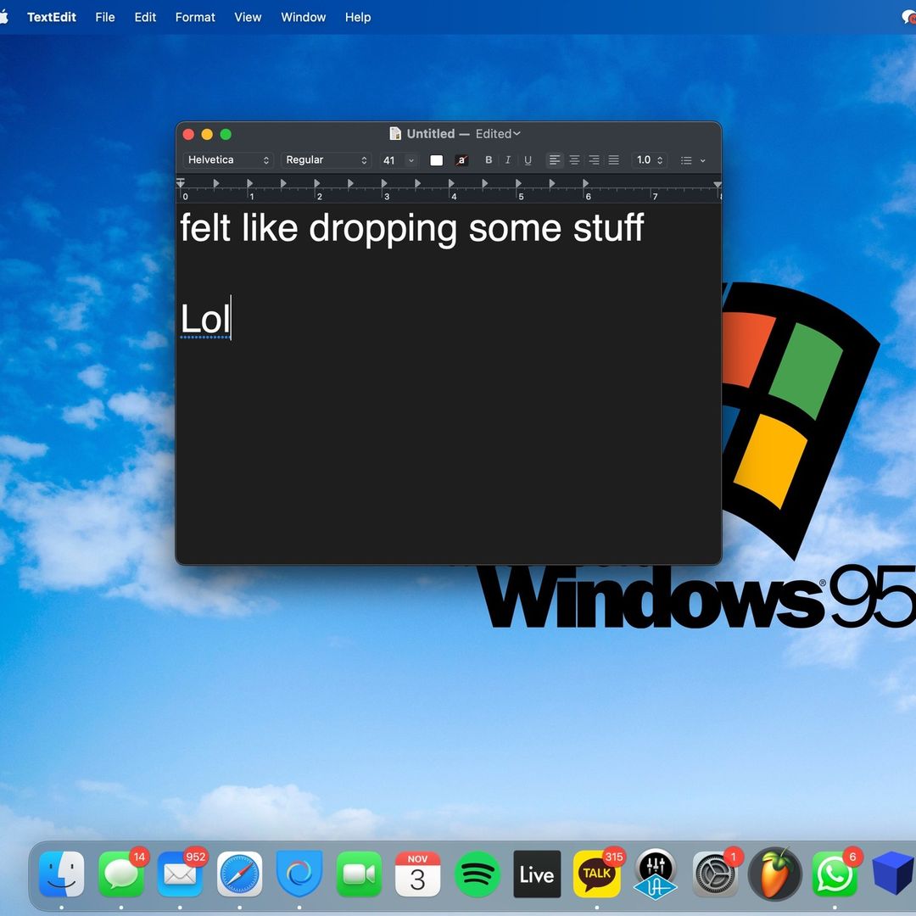
Task: Align text to the left
Action: (555, 160)
